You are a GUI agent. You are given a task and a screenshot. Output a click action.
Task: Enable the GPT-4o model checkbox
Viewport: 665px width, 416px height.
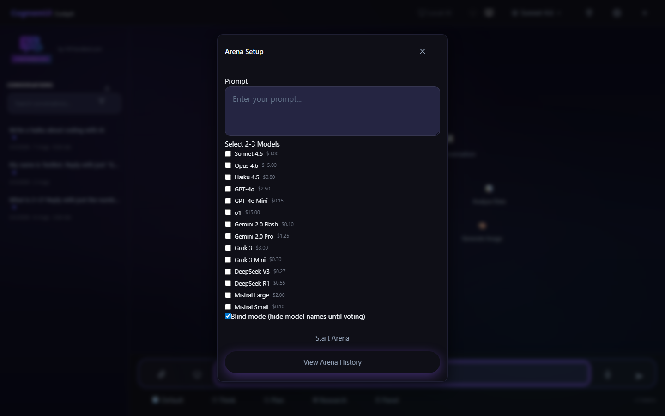[x=228, y=189]
